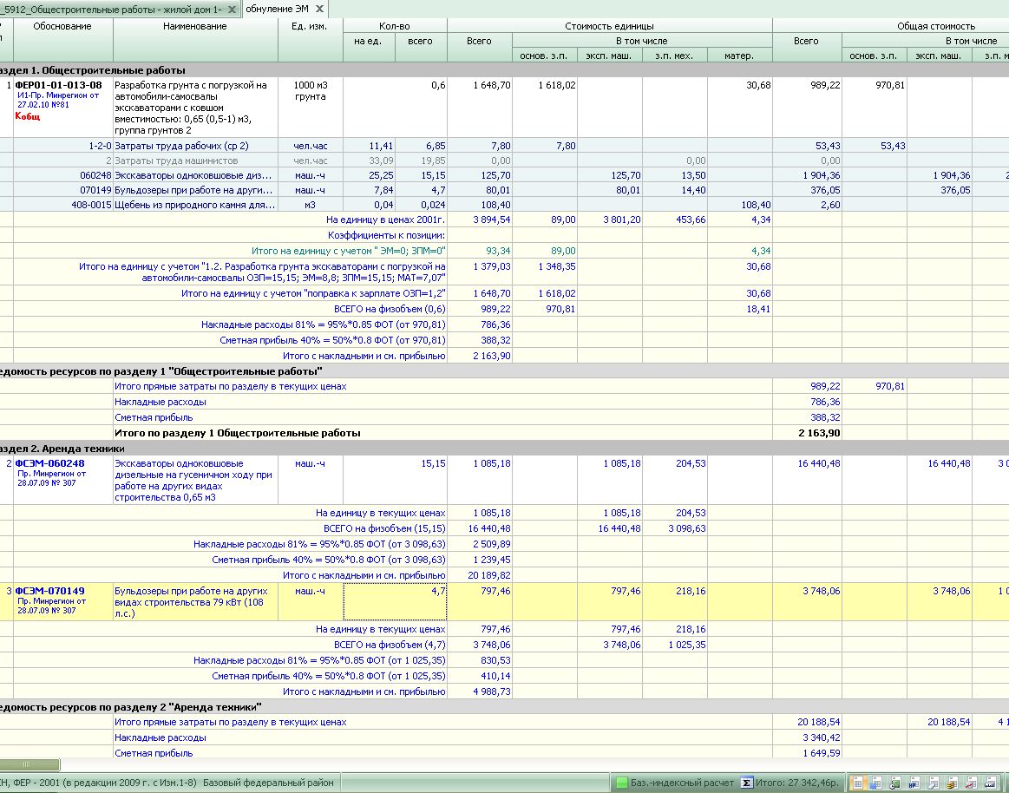Click the 'Кол-во' column header

point(395,26)
